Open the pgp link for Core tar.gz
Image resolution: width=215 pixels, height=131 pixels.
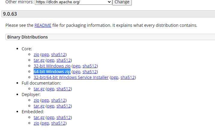point(50,60)
